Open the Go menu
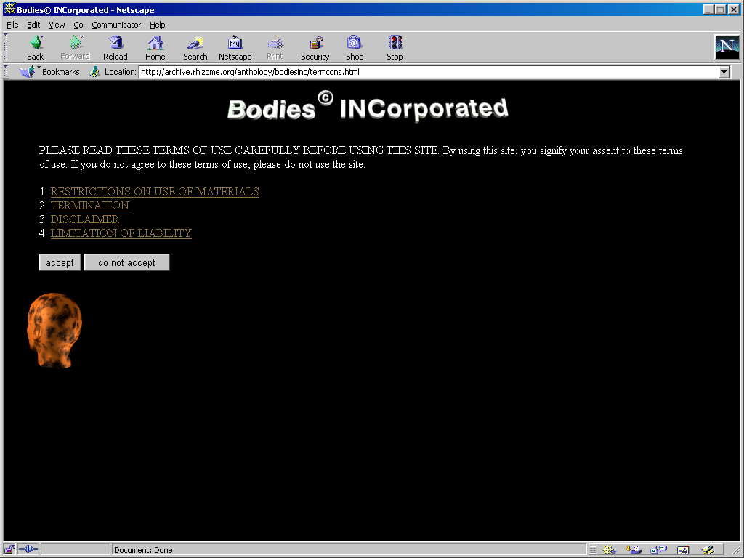 (78, 25)
